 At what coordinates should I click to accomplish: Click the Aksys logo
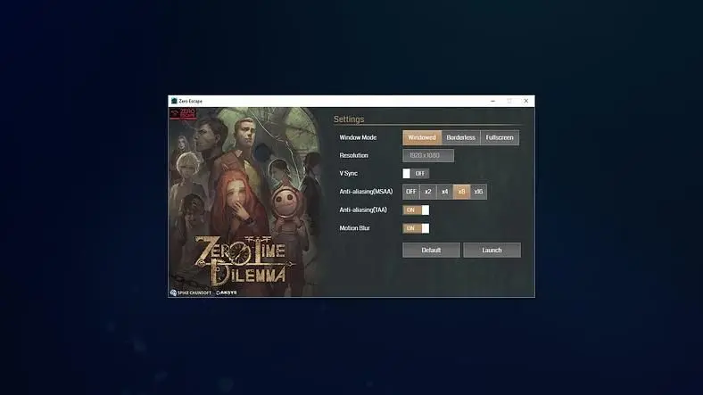pyautogui.click(x=227, y=292)
